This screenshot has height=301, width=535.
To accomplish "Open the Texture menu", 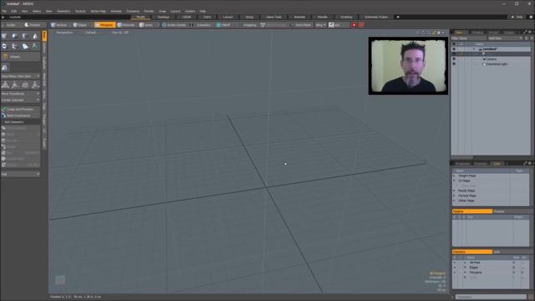I will point(80,11).
